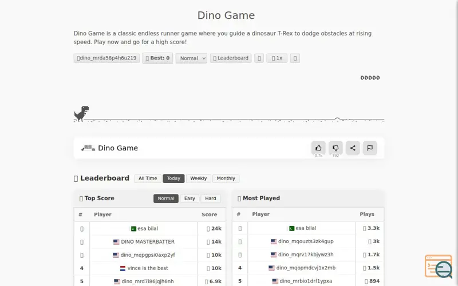The image size is (458, 286).
Task: Click the thumbs-down dislike icon
Action: click(x=335, y=148)
